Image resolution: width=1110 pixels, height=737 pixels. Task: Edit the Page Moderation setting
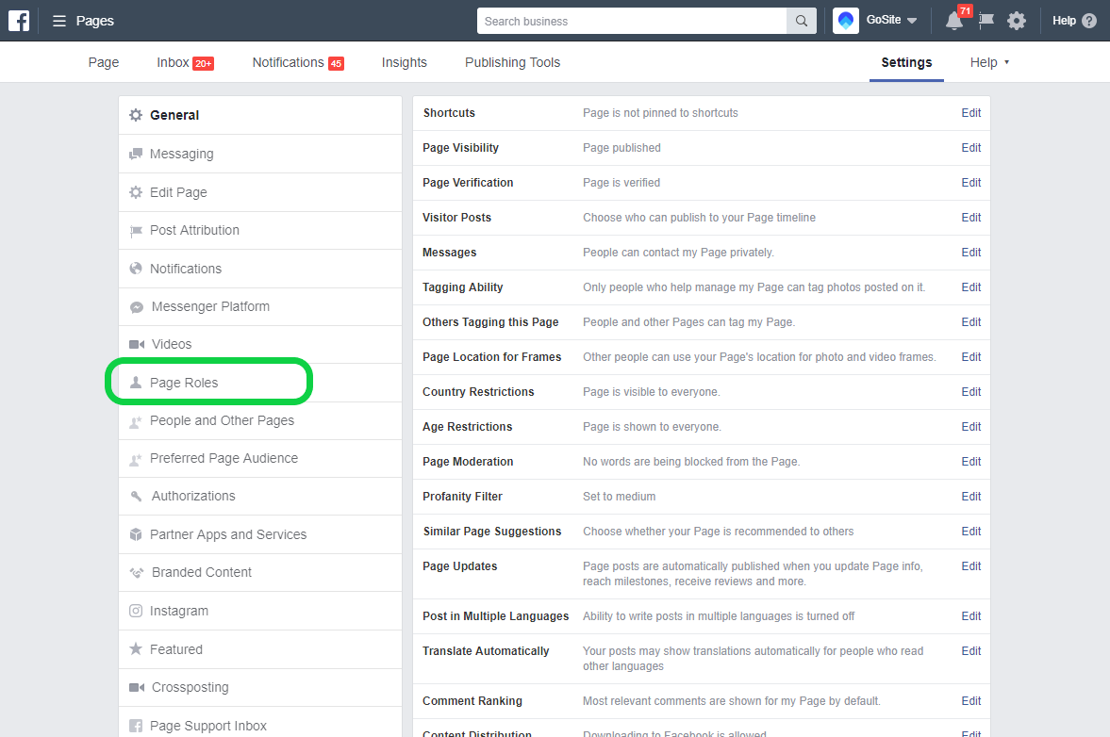tap(970, 462)
